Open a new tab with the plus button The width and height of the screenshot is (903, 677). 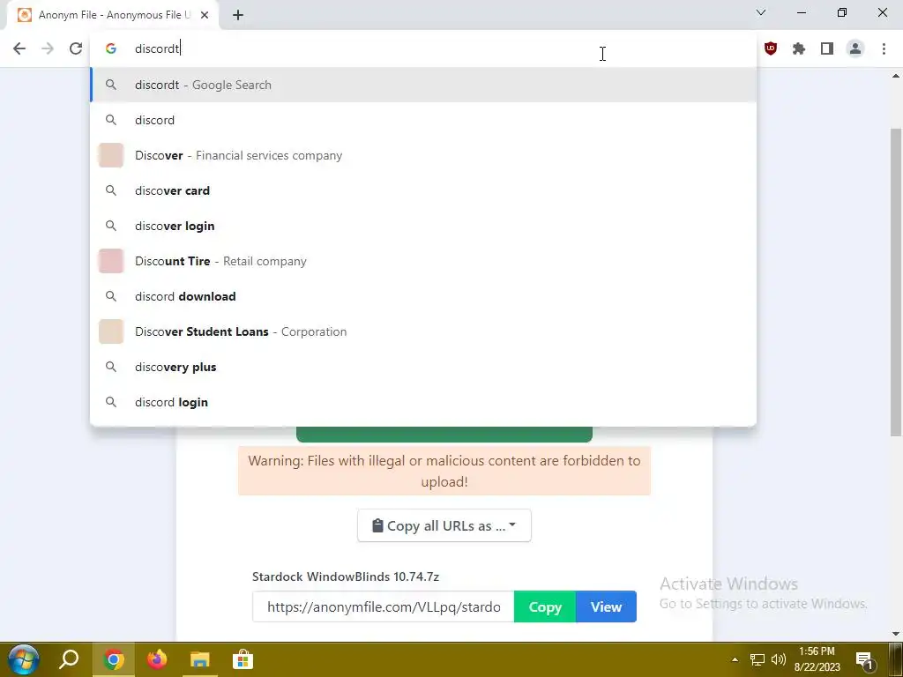(238, 15)
